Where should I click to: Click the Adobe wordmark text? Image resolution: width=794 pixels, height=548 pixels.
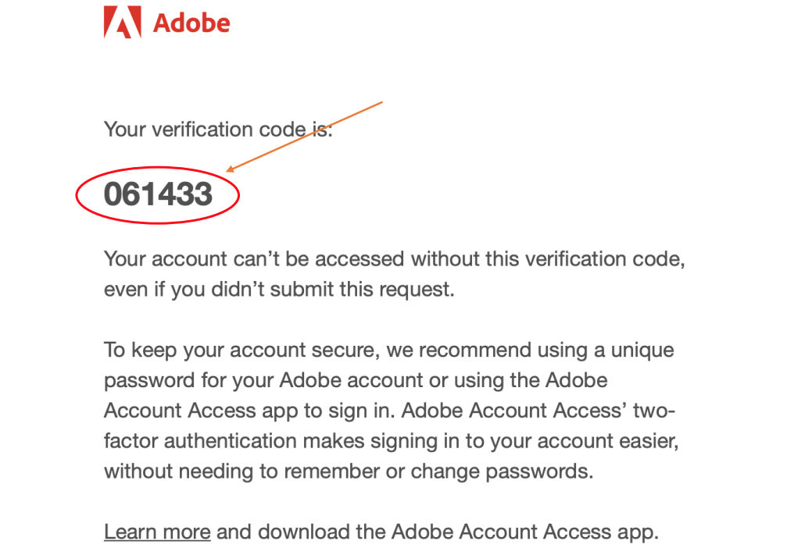(x=191, y=23)
